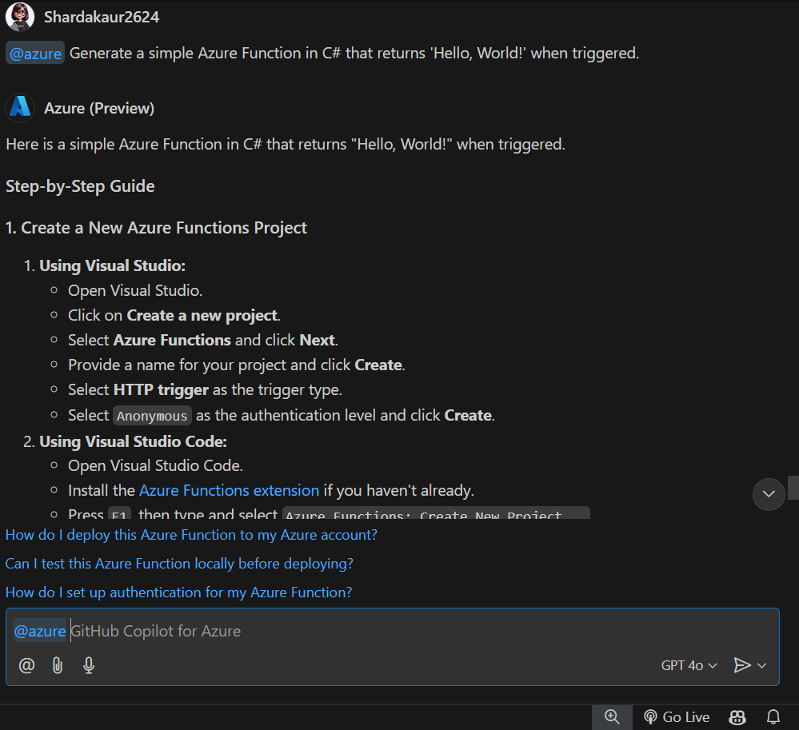Ask how to set up authentication
This screenshot has height=730, width=799.
coord(179,592)
